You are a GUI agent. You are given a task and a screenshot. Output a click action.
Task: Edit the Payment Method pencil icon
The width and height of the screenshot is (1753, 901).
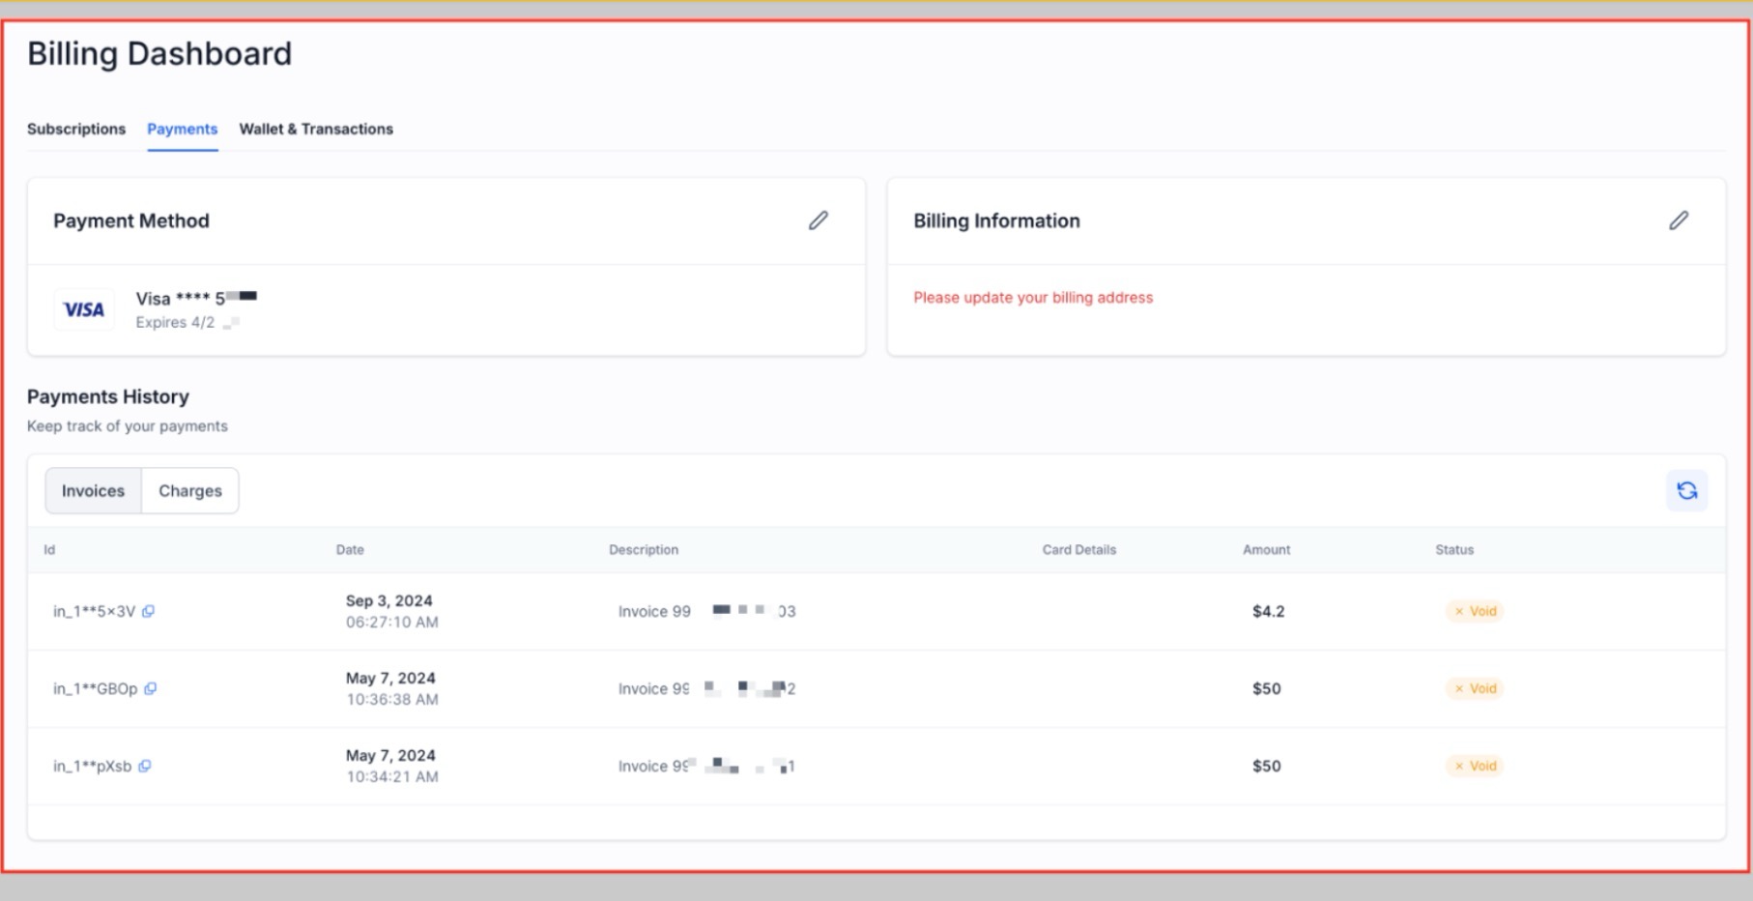pos(818,220)
